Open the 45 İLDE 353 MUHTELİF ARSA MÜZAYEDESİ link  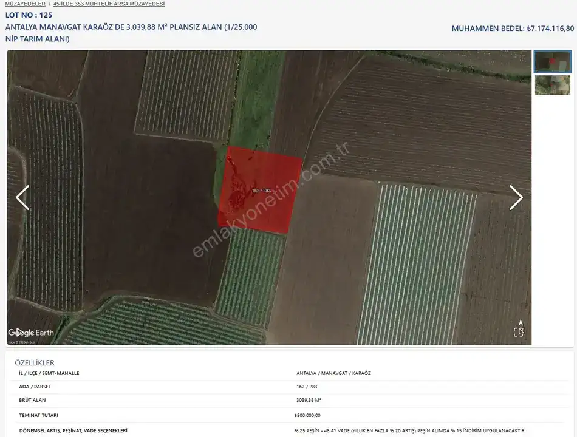coord(109,4)
